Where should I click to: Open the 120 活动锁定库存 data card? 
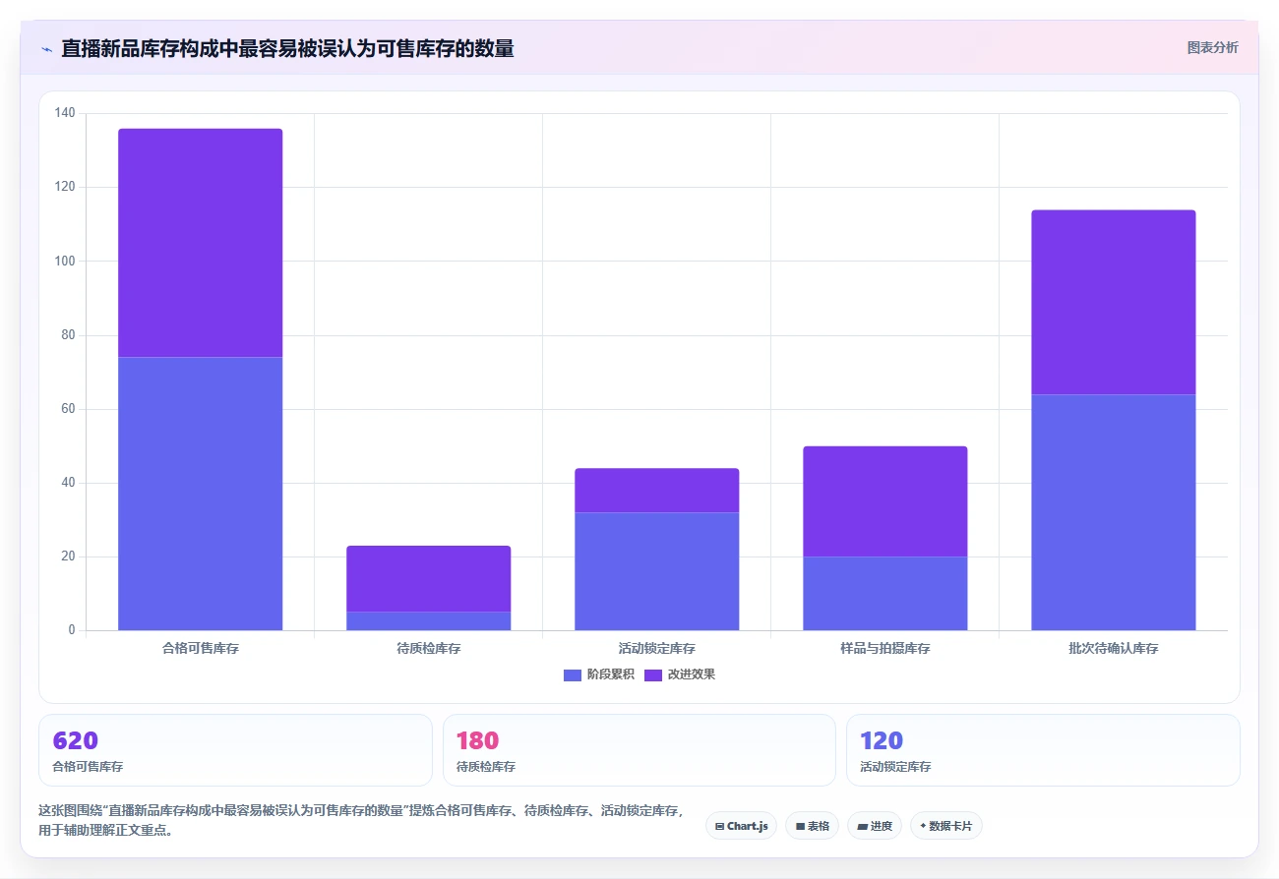1043,750
